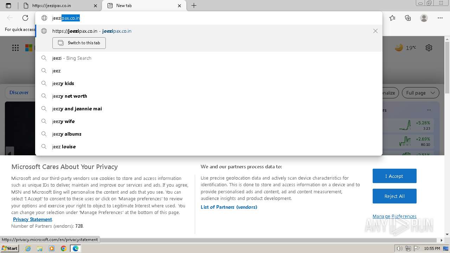450x253 pixels.
Task: Open the Manage Preferences link
Action: [x=394, y=216]
